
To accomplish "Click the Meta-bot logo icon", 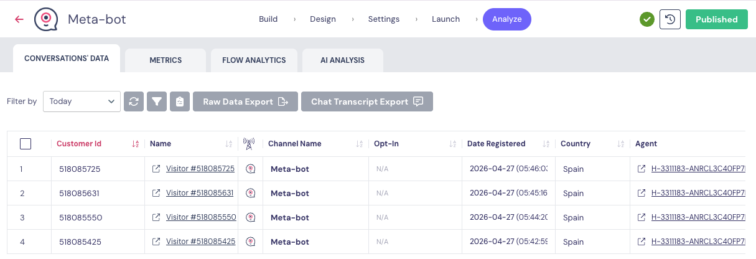I will tap(46, 19).
